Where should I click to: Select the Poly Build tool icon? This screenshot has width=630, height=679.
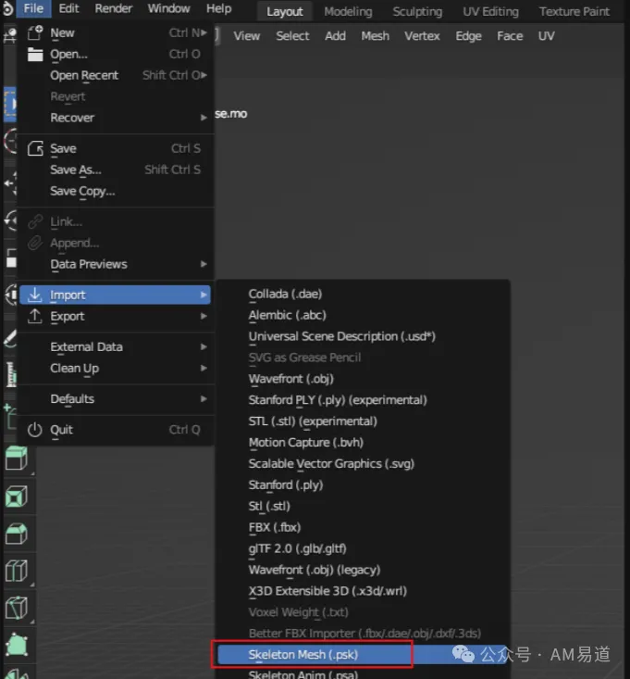[17, 646]
